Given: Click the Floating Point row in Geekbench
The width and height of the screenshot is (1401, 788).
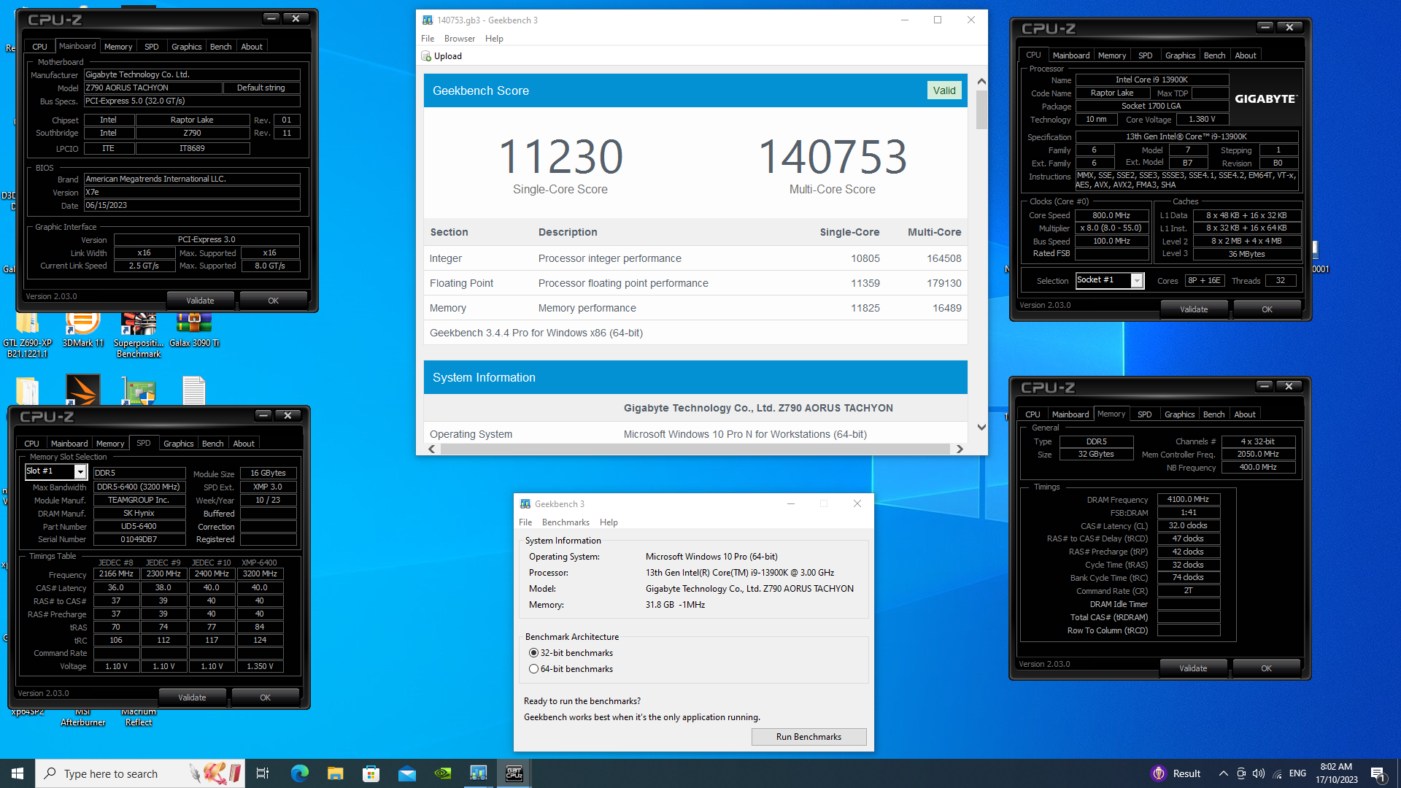Looking at the screenshot, I should [695, 283].
